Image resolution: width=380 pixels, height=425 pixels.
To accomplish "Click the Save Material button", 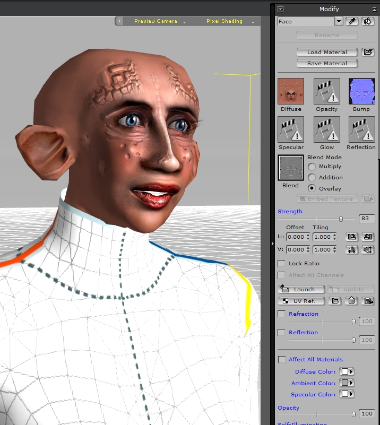I will [x=327, y=64].
